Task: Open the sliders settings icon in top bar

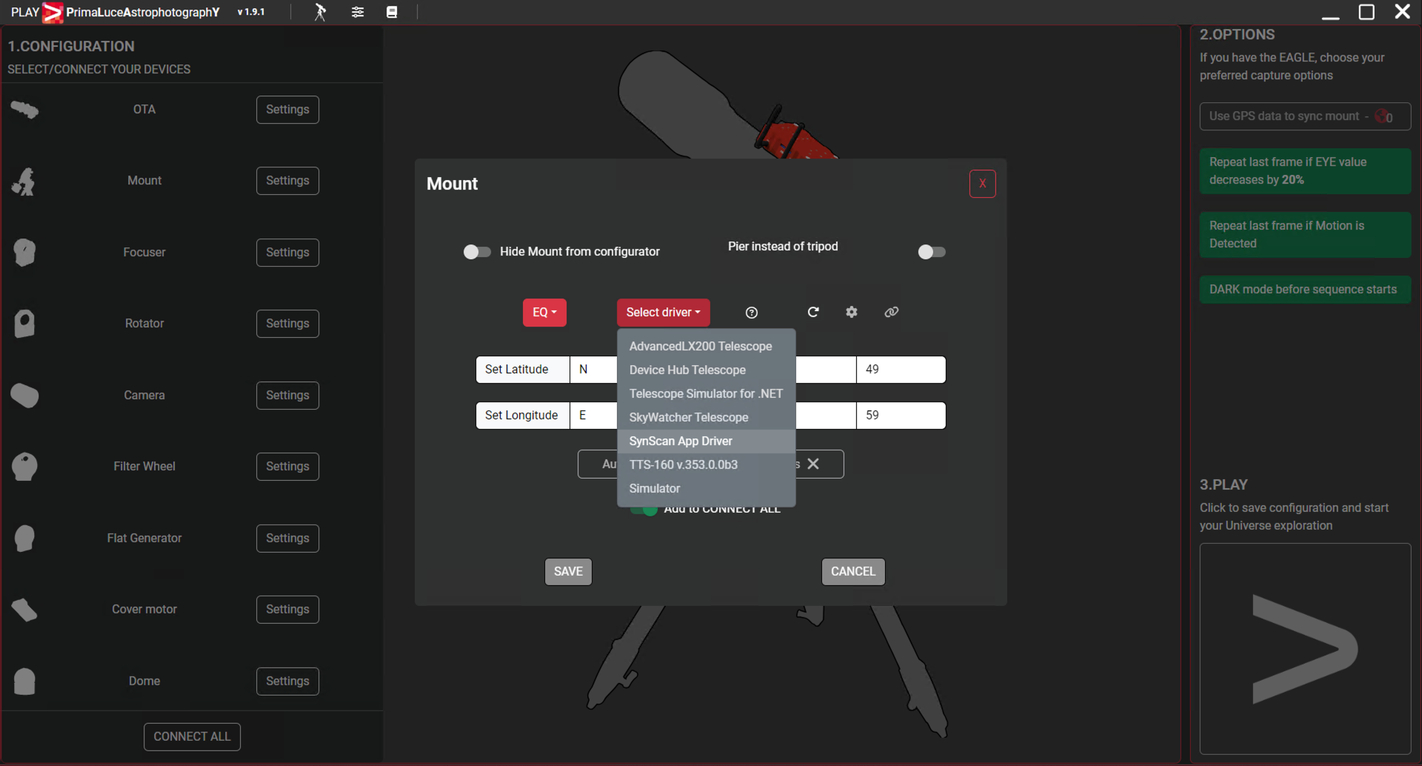Action: [358, 12]
